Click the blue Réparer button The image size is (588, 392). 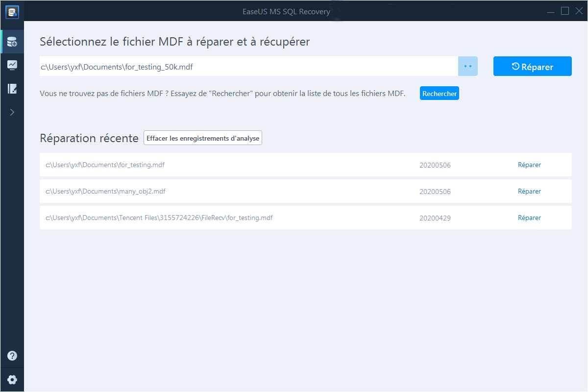coord(532,67)
